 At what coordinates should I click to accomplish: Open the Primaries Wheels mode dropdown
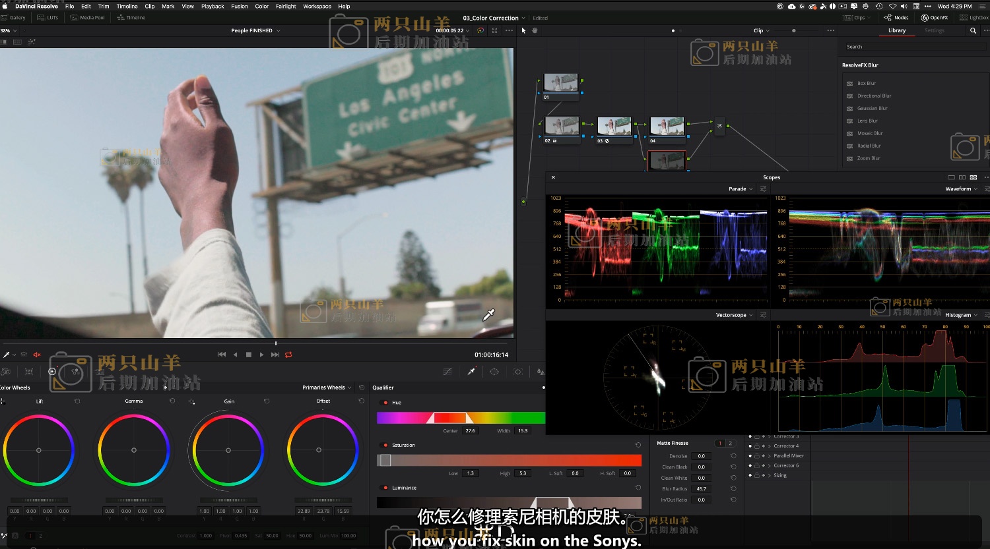click(x=327, y=388)
